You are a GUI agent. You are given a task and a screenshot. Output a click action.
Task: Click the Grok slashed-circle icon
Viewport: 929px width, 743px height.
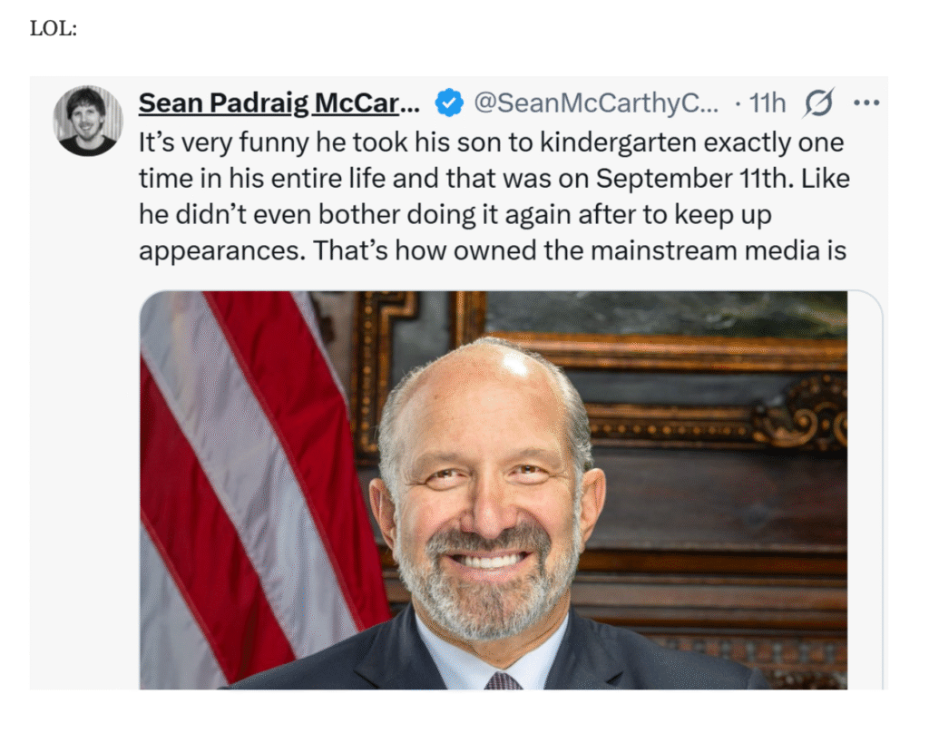817,104
